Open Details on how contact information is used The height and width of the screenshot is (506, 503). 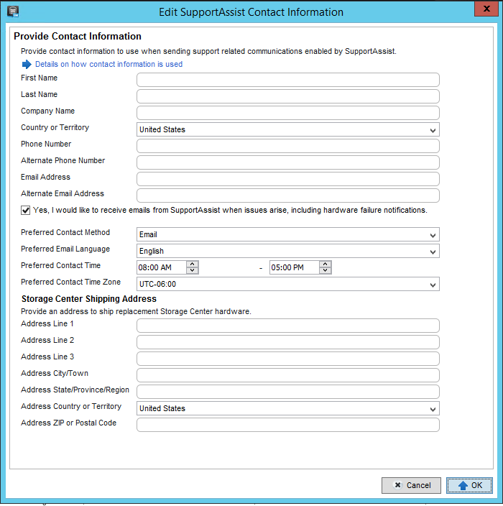click(x=109, y=64)
